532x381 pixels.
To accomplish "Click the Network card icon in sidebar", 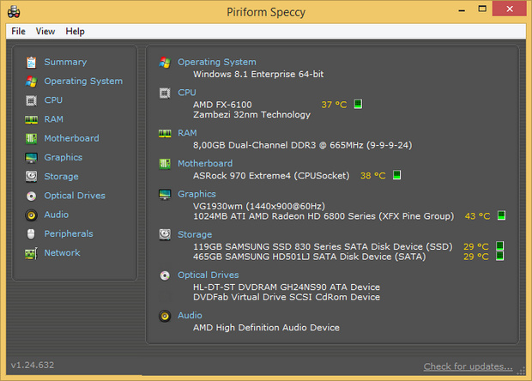I will click(x=31, y=253).
